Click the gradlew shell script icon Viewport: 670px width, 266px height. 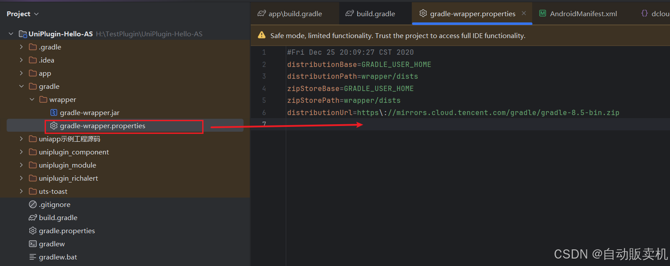tap(33, 244)
